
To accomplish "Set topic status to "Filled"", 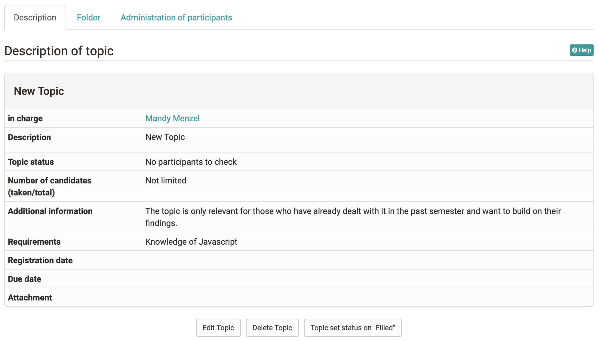I will (352, 327).
